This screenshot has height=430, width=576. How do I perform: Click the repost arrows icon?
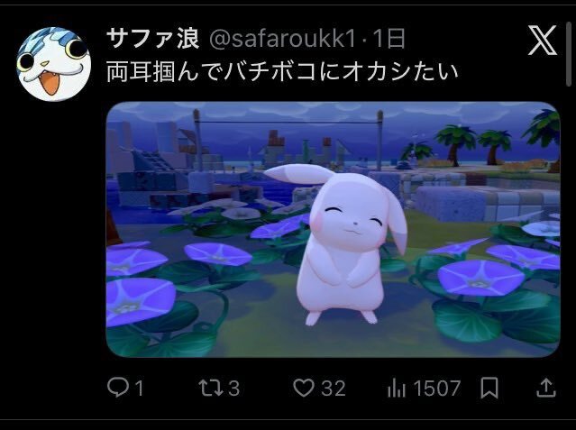point(211,388)
